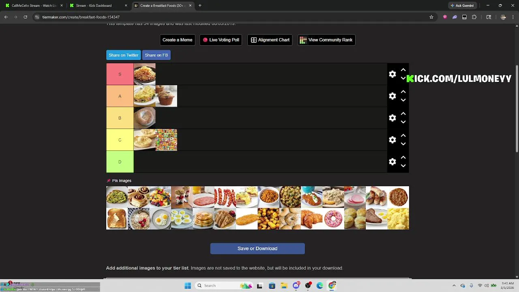
Task: Click the Ask Gemini button
Action: pos(462,6)
